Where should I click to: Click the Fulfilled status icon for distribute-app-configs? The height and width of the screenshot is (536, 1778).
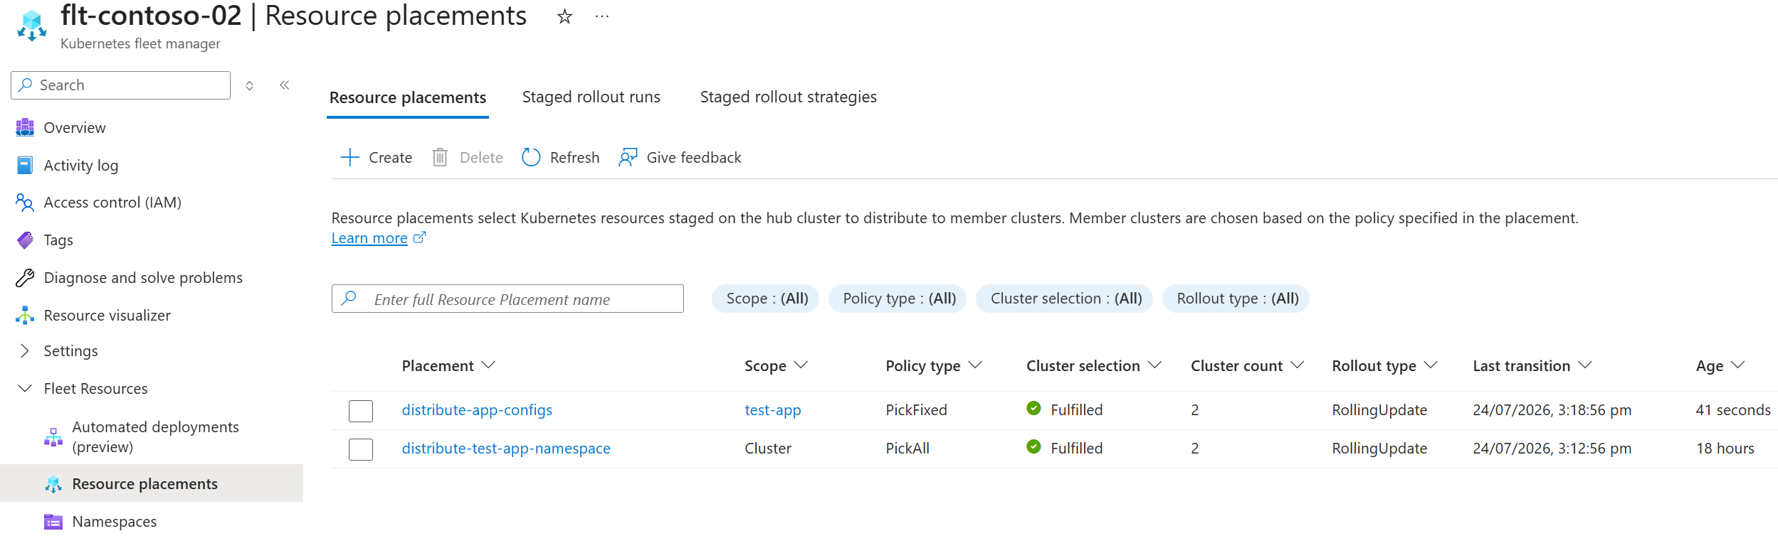click(x=1033, y=408)
